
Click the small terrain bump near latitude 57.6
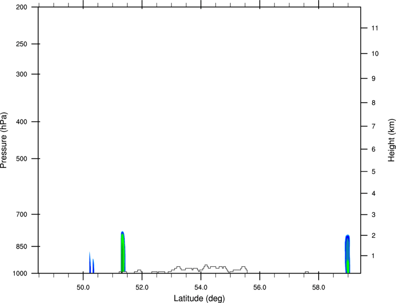(307, 272)
